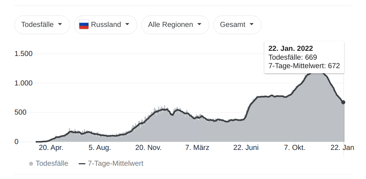
Task: Click the data point dot at 22. Jan
Action: [343, 102]
